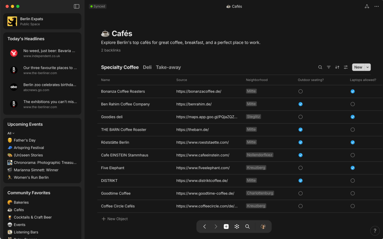
Task: Uncheck Laptops allowed for Goodies deli
Action: tap(352, 117)
